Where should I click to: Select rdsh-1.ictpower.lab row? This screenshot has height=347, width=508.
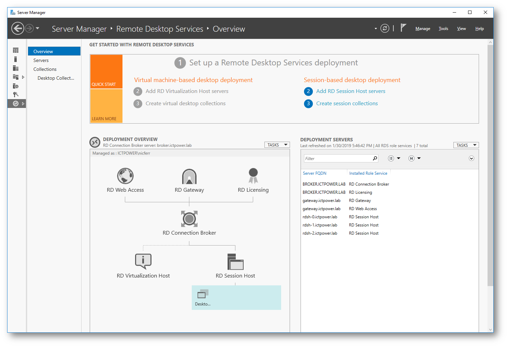(x=390, y=225)
